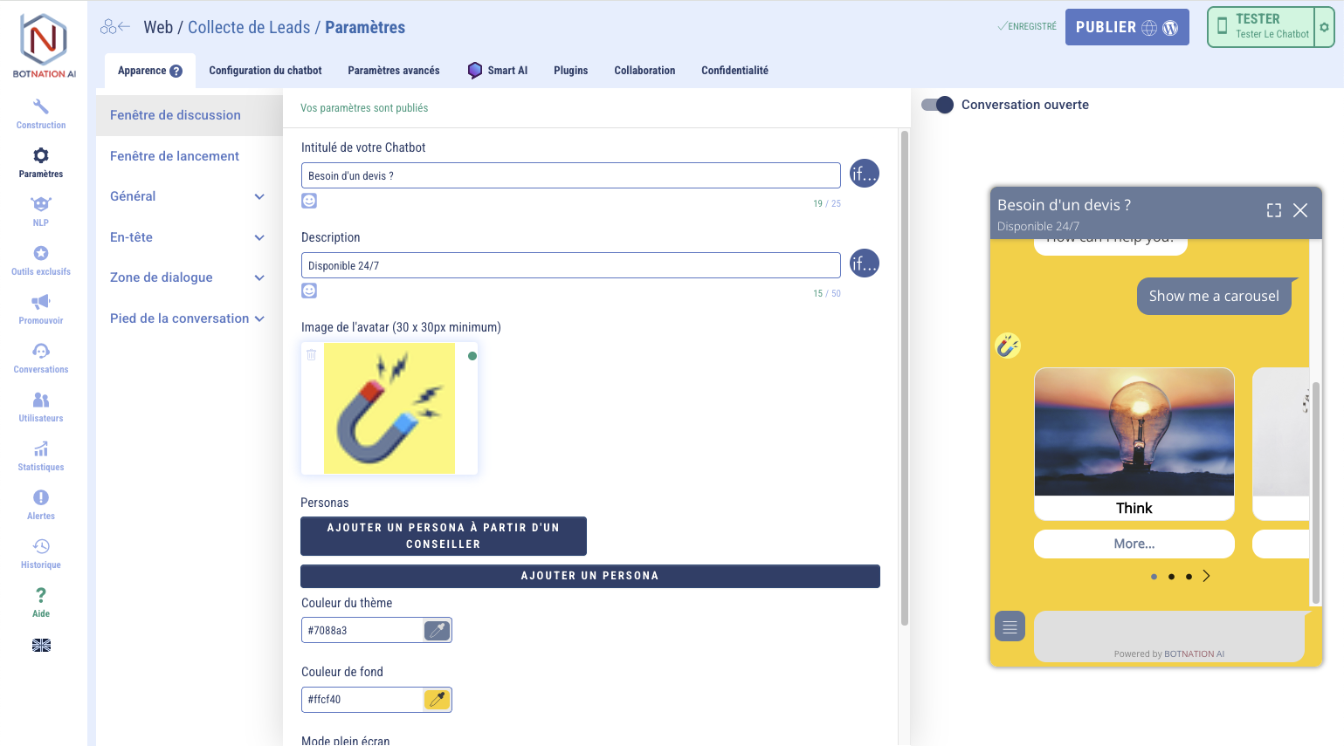Click the Description input field
Viewport: 1344px width, 746px height.
coord(571,265)
